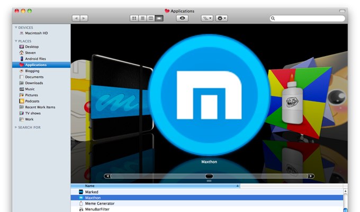This screenshot has width=360, height=212.
Task: Collapse the DEVICES sidebar section
Action: 16,27
